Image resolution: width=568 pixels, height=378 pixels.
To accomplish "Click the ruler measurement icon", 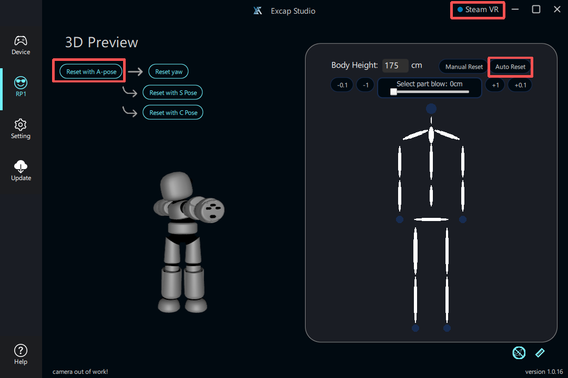I will click(x=540, y=353).
